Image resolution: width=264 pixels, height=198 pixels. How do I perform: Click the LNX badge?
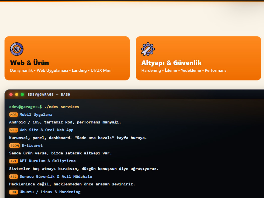pos(13,192)
